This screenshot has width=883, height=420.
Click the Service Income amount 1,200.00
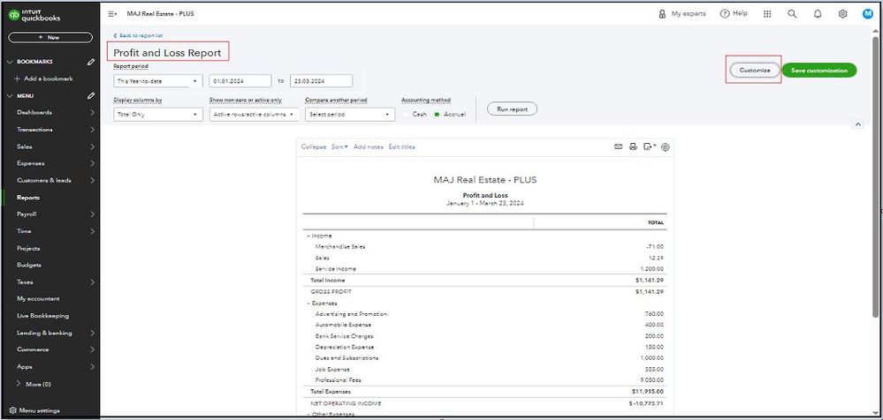(652, 269)
